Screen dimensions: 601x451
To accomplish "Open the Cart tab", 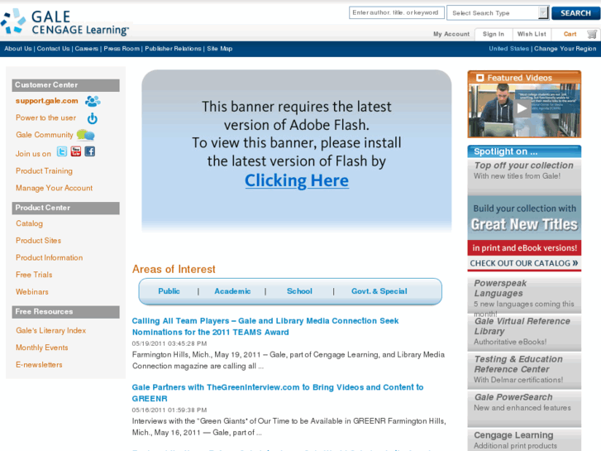I will 570,34.
